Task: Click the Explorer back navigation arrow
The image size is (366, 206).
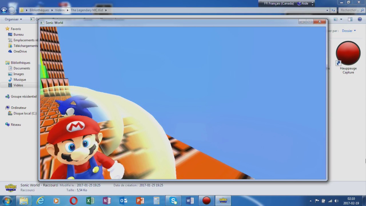Action: point(4,10)
